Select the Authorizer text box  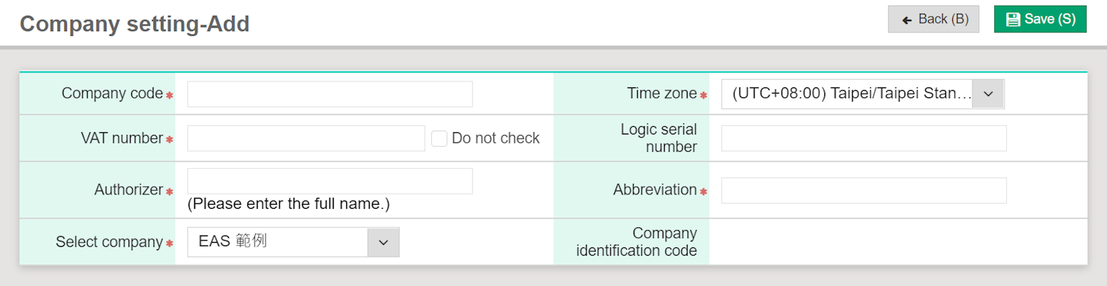click(330, 181)
